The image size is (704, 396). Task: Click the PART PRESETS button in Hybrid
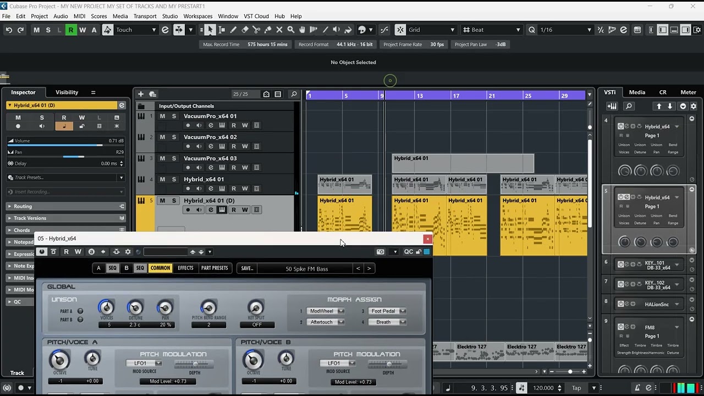215,268
